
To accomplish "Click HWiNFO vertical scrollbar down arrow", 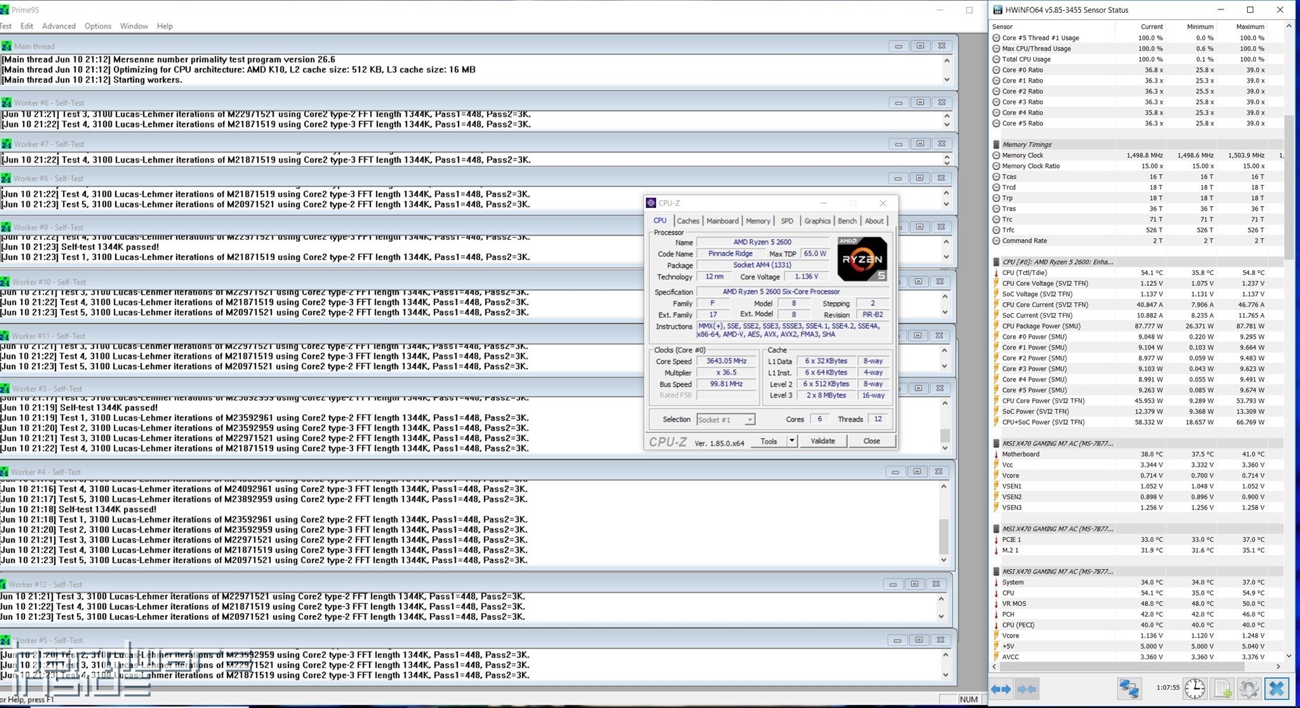I will tap(1289, 656).
